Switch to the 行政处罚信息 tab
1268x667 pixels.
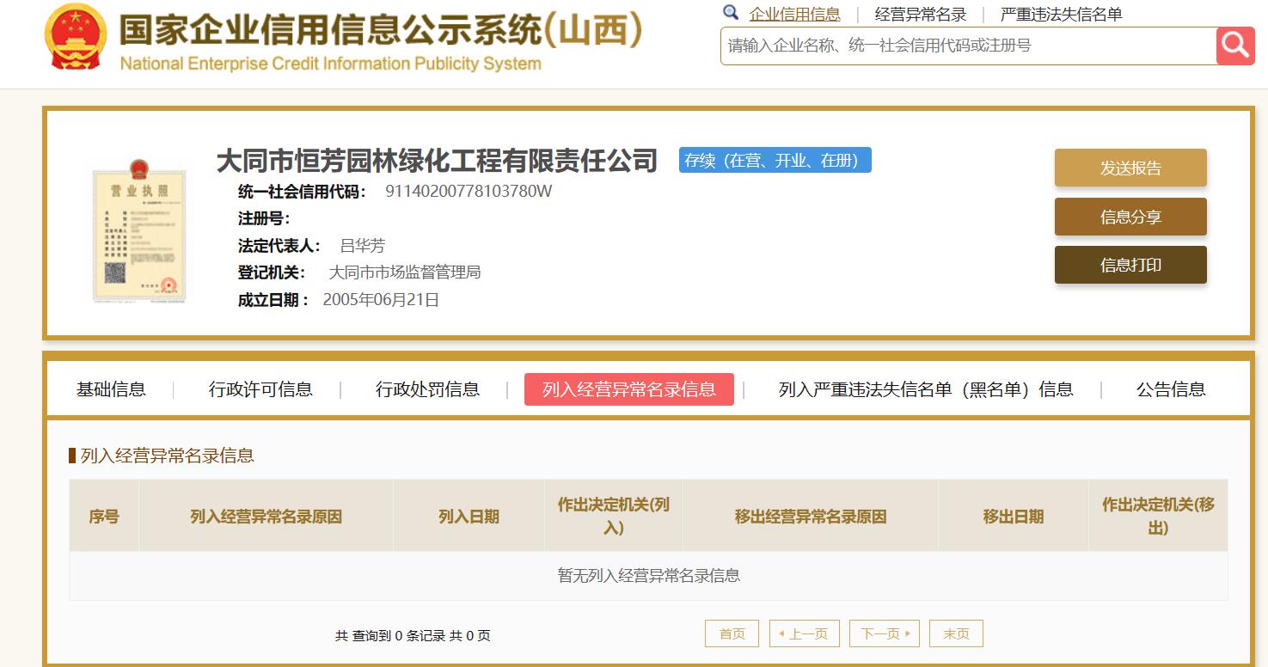pos(427,389)
